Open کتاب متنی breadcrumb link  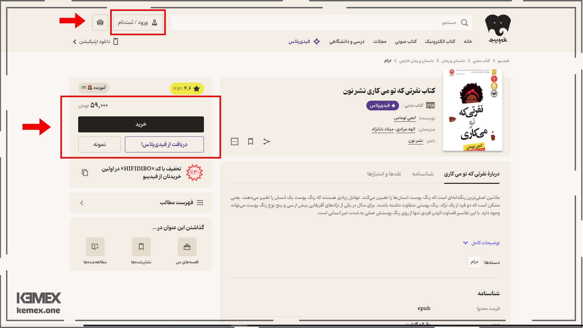[x=481, y=61]
